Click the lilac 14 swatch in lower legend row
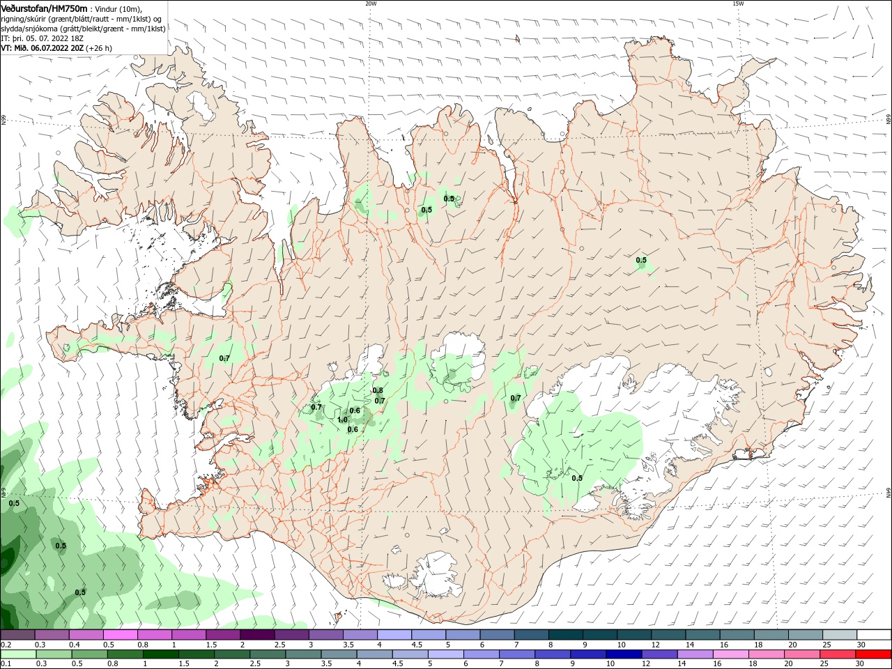Viewport: 892px width, 669px height. pos(695,654)
